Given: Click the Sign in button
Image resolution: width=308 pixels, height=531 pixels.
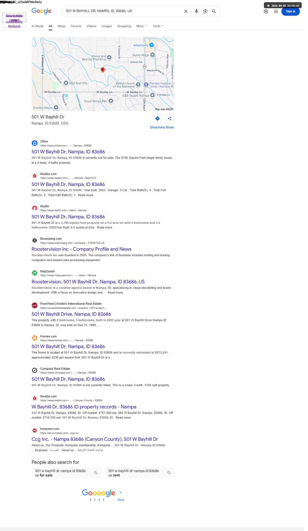Looking at the screenshot, I should pos(290,12).
